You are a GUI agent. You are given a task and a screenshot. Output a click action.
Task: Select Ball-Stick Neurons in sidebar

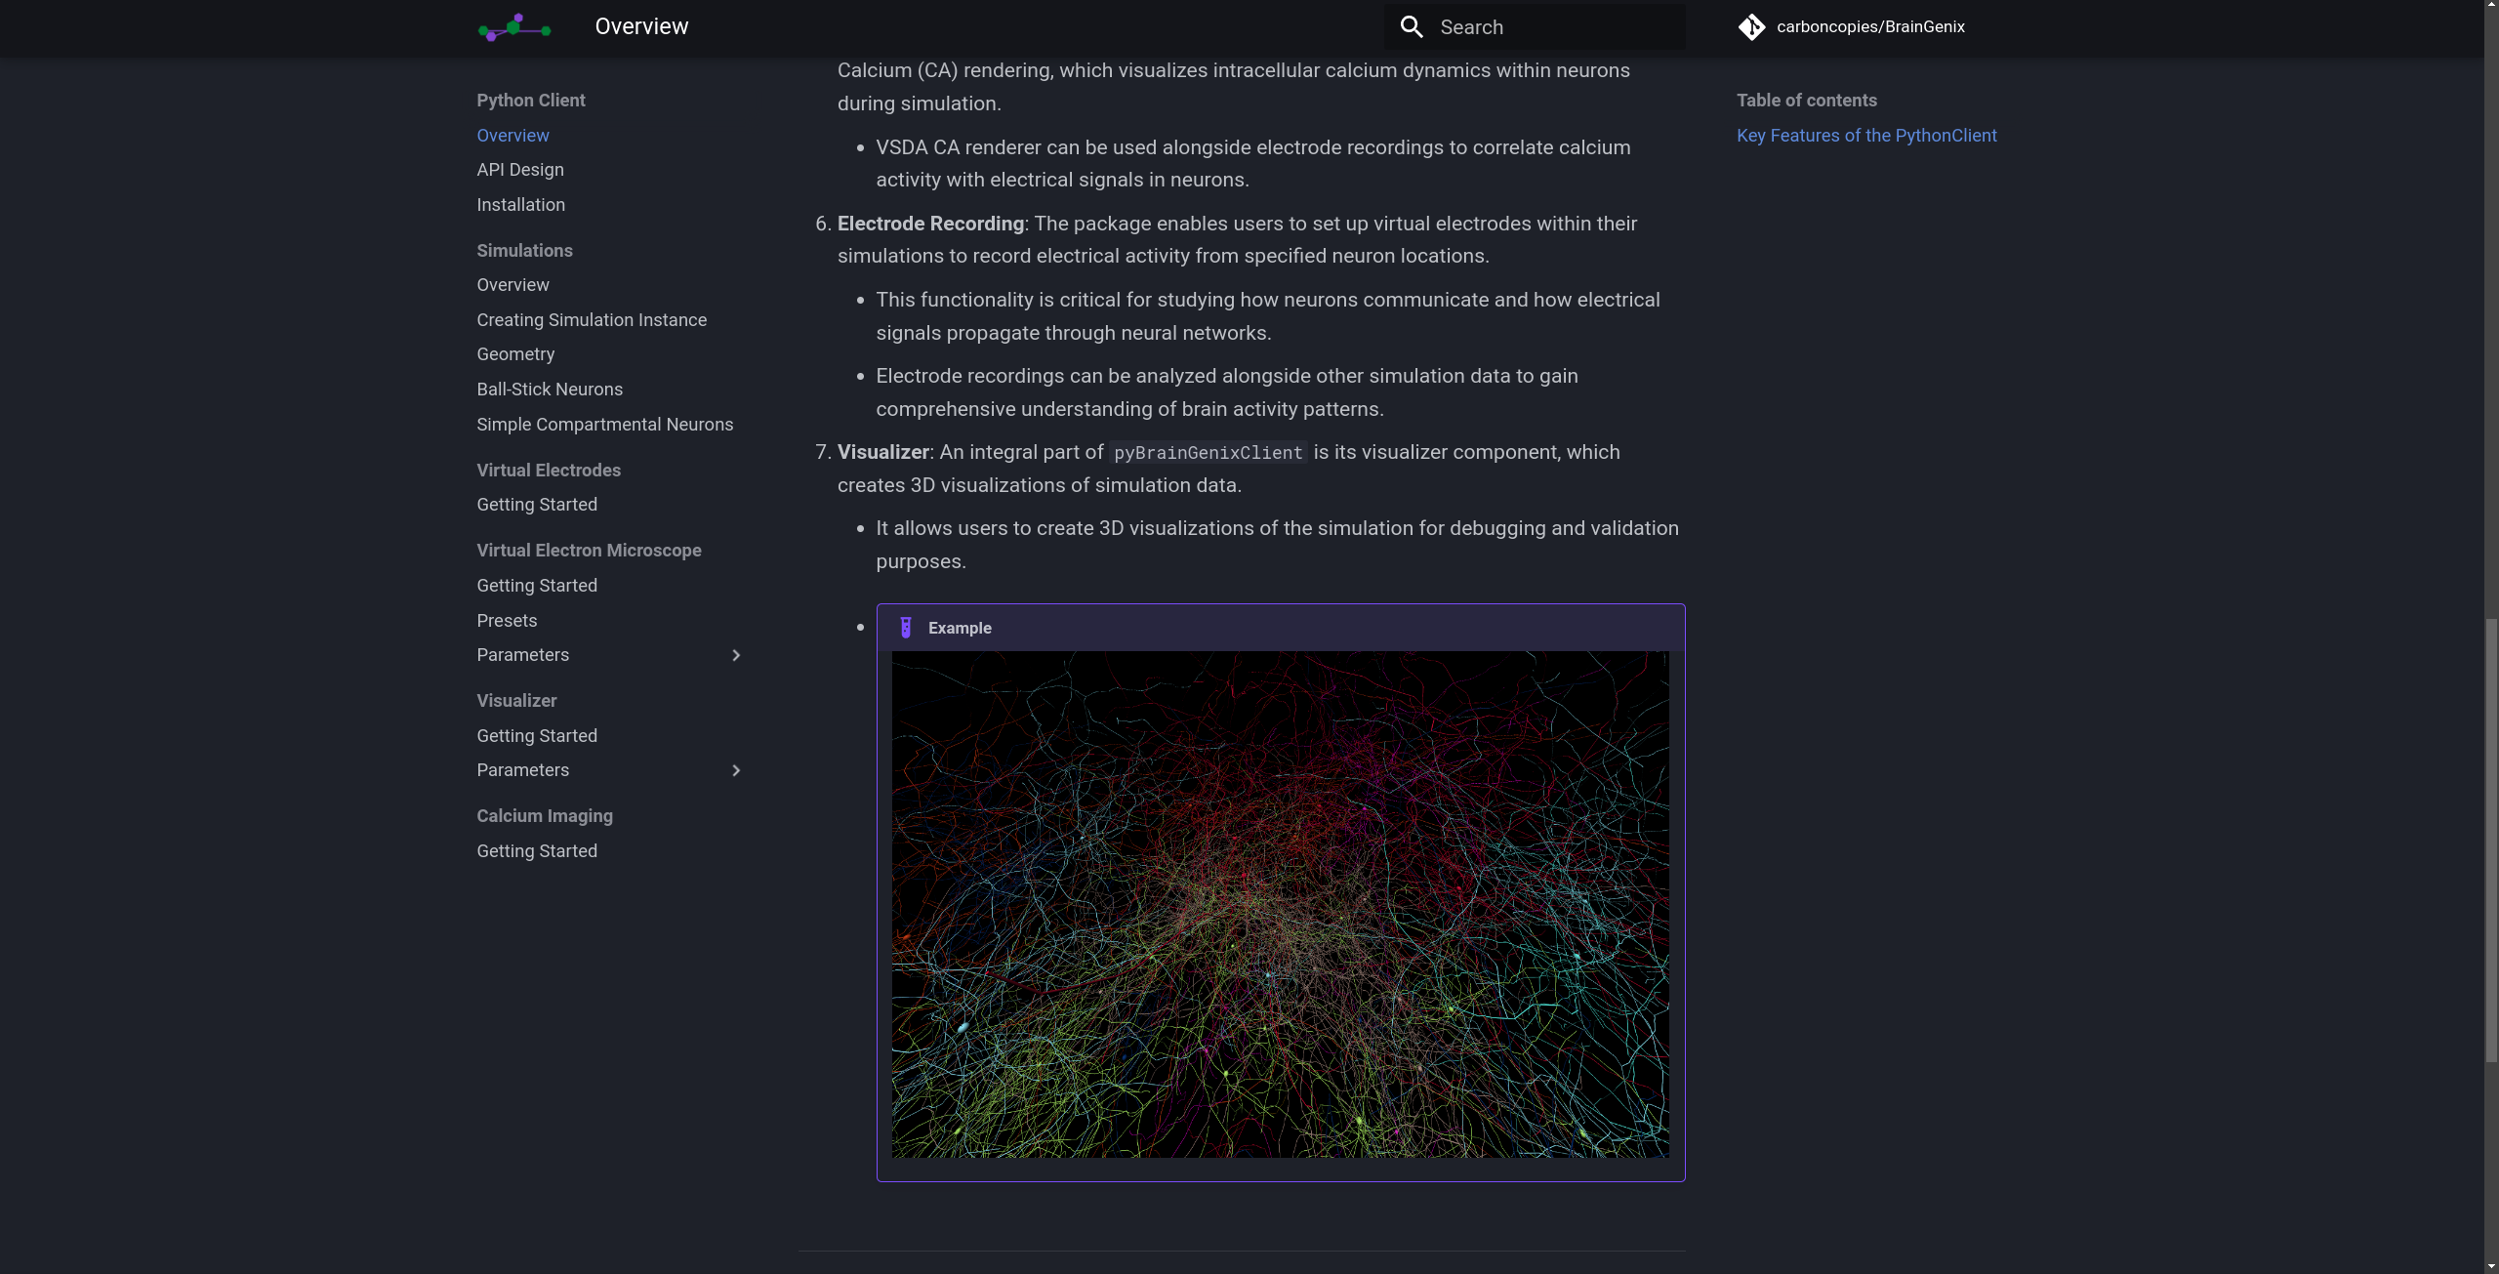(x=549, y=390)
